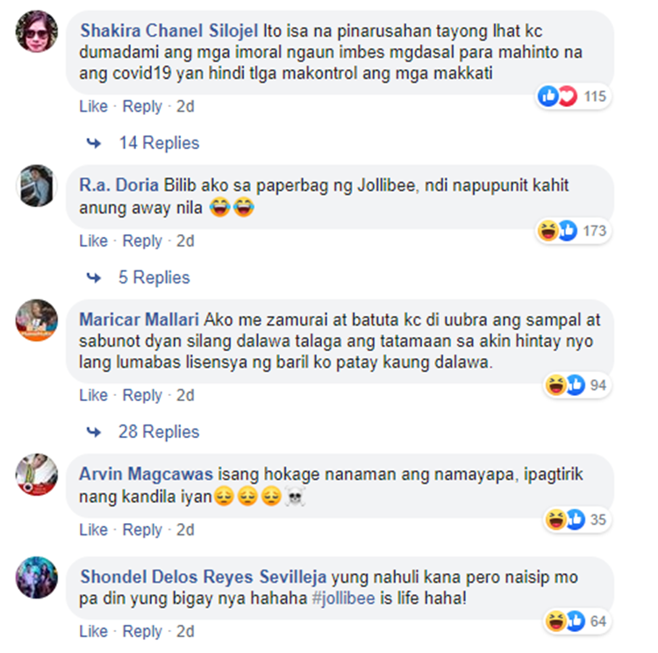Like Maricar Mallari's comment
Viewport: 658px width, 653px height.
93,395
